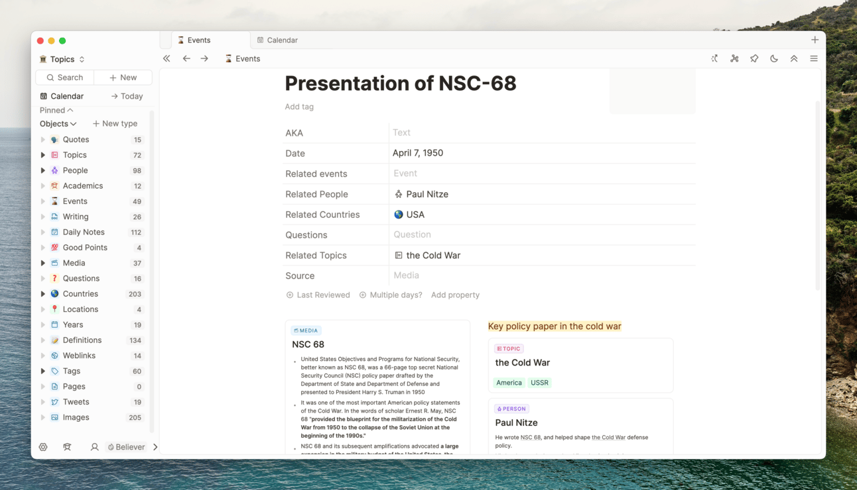Expand the People row triangle
The image size is (857, 490).
point(43,171)
